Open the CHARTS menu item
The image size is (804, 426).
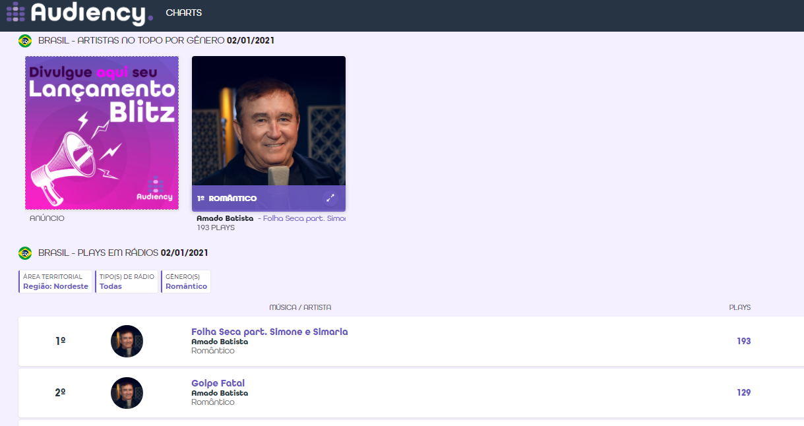184,13
